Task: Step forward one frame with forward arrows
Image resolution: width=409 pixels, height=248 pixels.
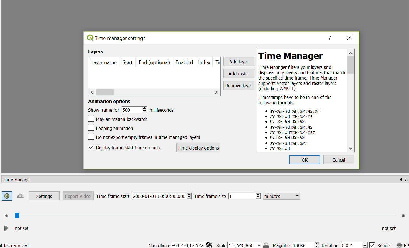Action: click(x=403, y=215)
